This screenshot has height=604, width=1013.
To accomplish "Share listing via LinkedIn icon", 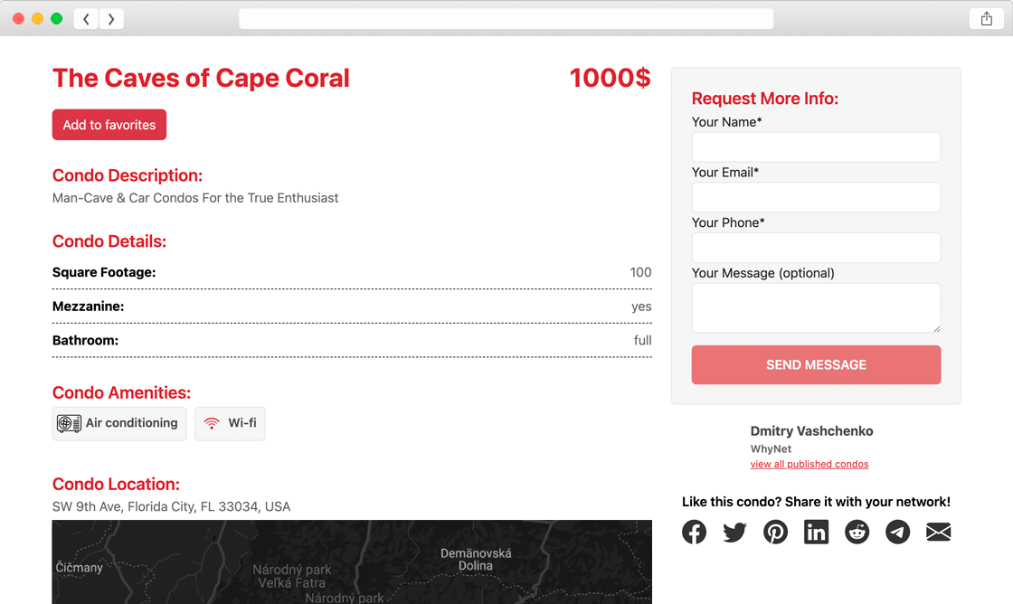I will pos(816,532).
